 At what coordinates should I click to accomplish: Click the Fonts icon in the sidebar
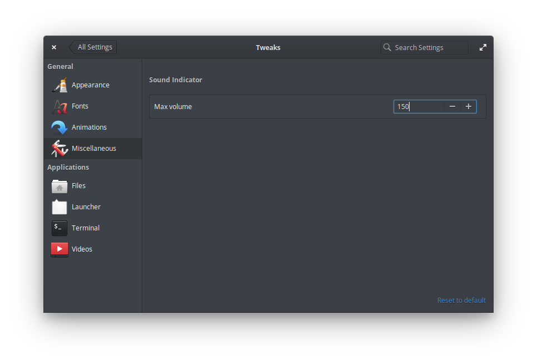[60, 106]
